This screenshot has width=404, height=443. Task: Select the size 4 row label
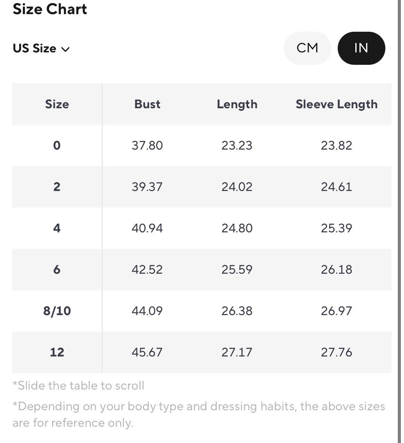coord(57,228)
